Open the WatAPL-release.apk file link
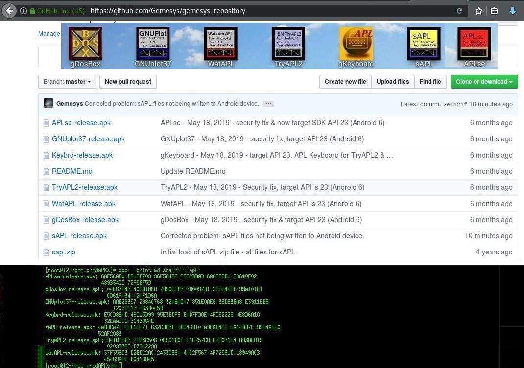This screenshot has width=524, height=368. coord(84,204)
